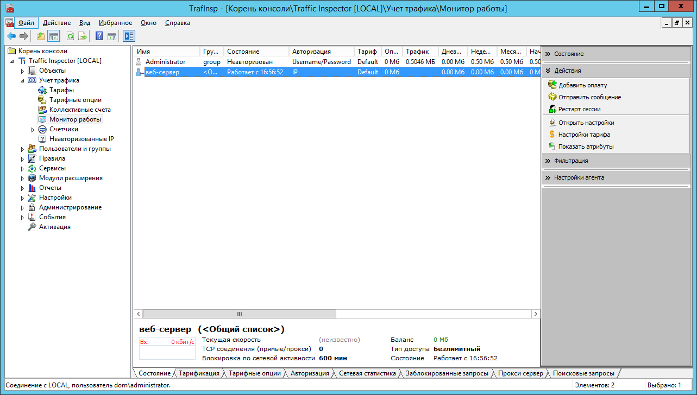
Task: Click the Показать атрибуты document icon
Action: 552,146
